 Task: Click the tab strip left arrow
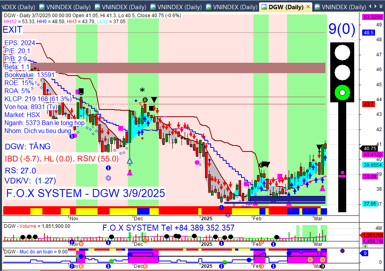(371, 6)
